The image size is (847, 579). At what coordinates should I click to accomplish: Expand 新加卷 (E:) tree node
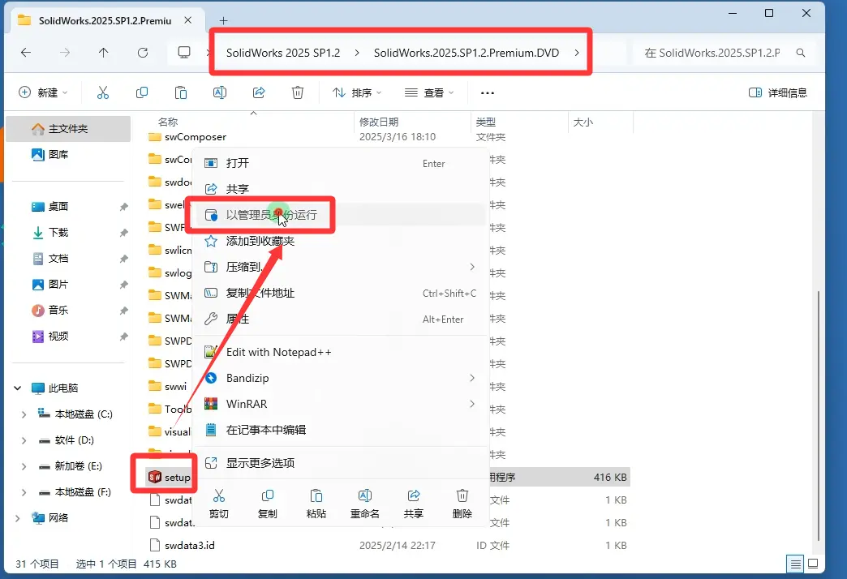[x=24, y=466]
